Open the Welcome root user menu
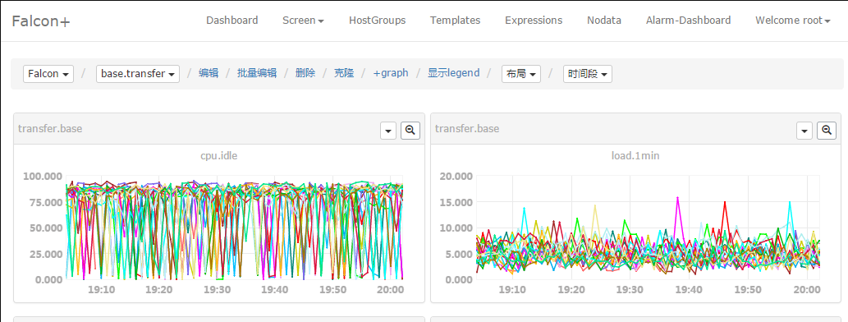Viewport: 848px width, 322px height. click(x=793, y=21)
